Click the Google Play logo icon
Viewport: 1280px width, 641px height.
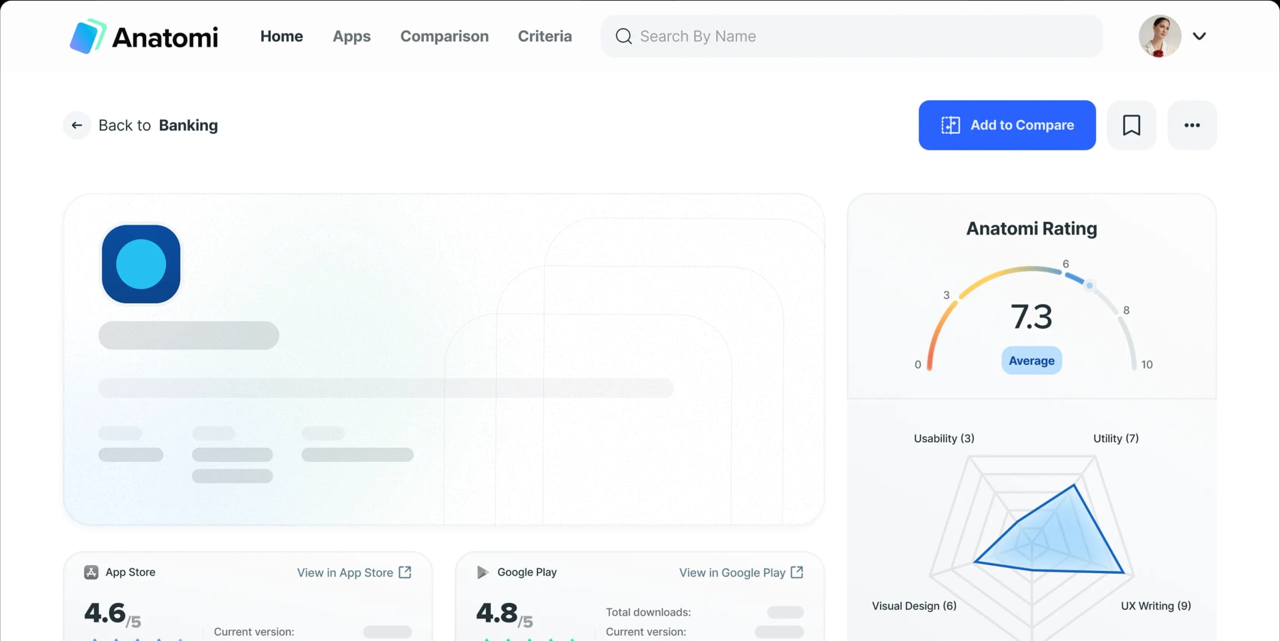pos(483,572)
